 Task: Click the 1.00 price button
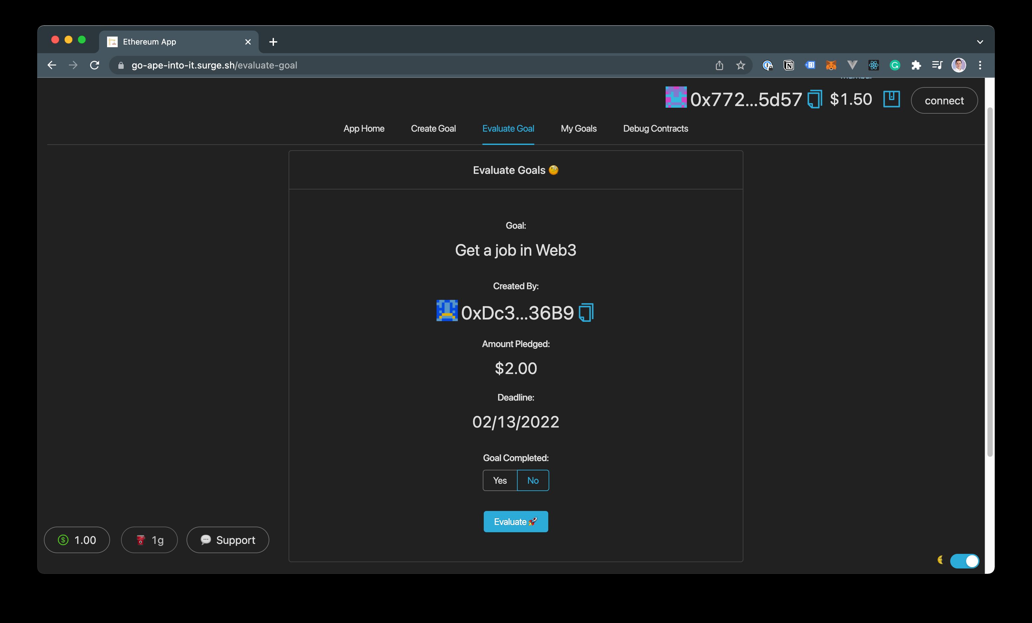77,540
